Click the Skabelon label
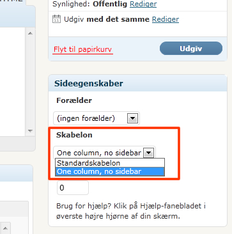 pyautogui.click(x=74, y=135)
